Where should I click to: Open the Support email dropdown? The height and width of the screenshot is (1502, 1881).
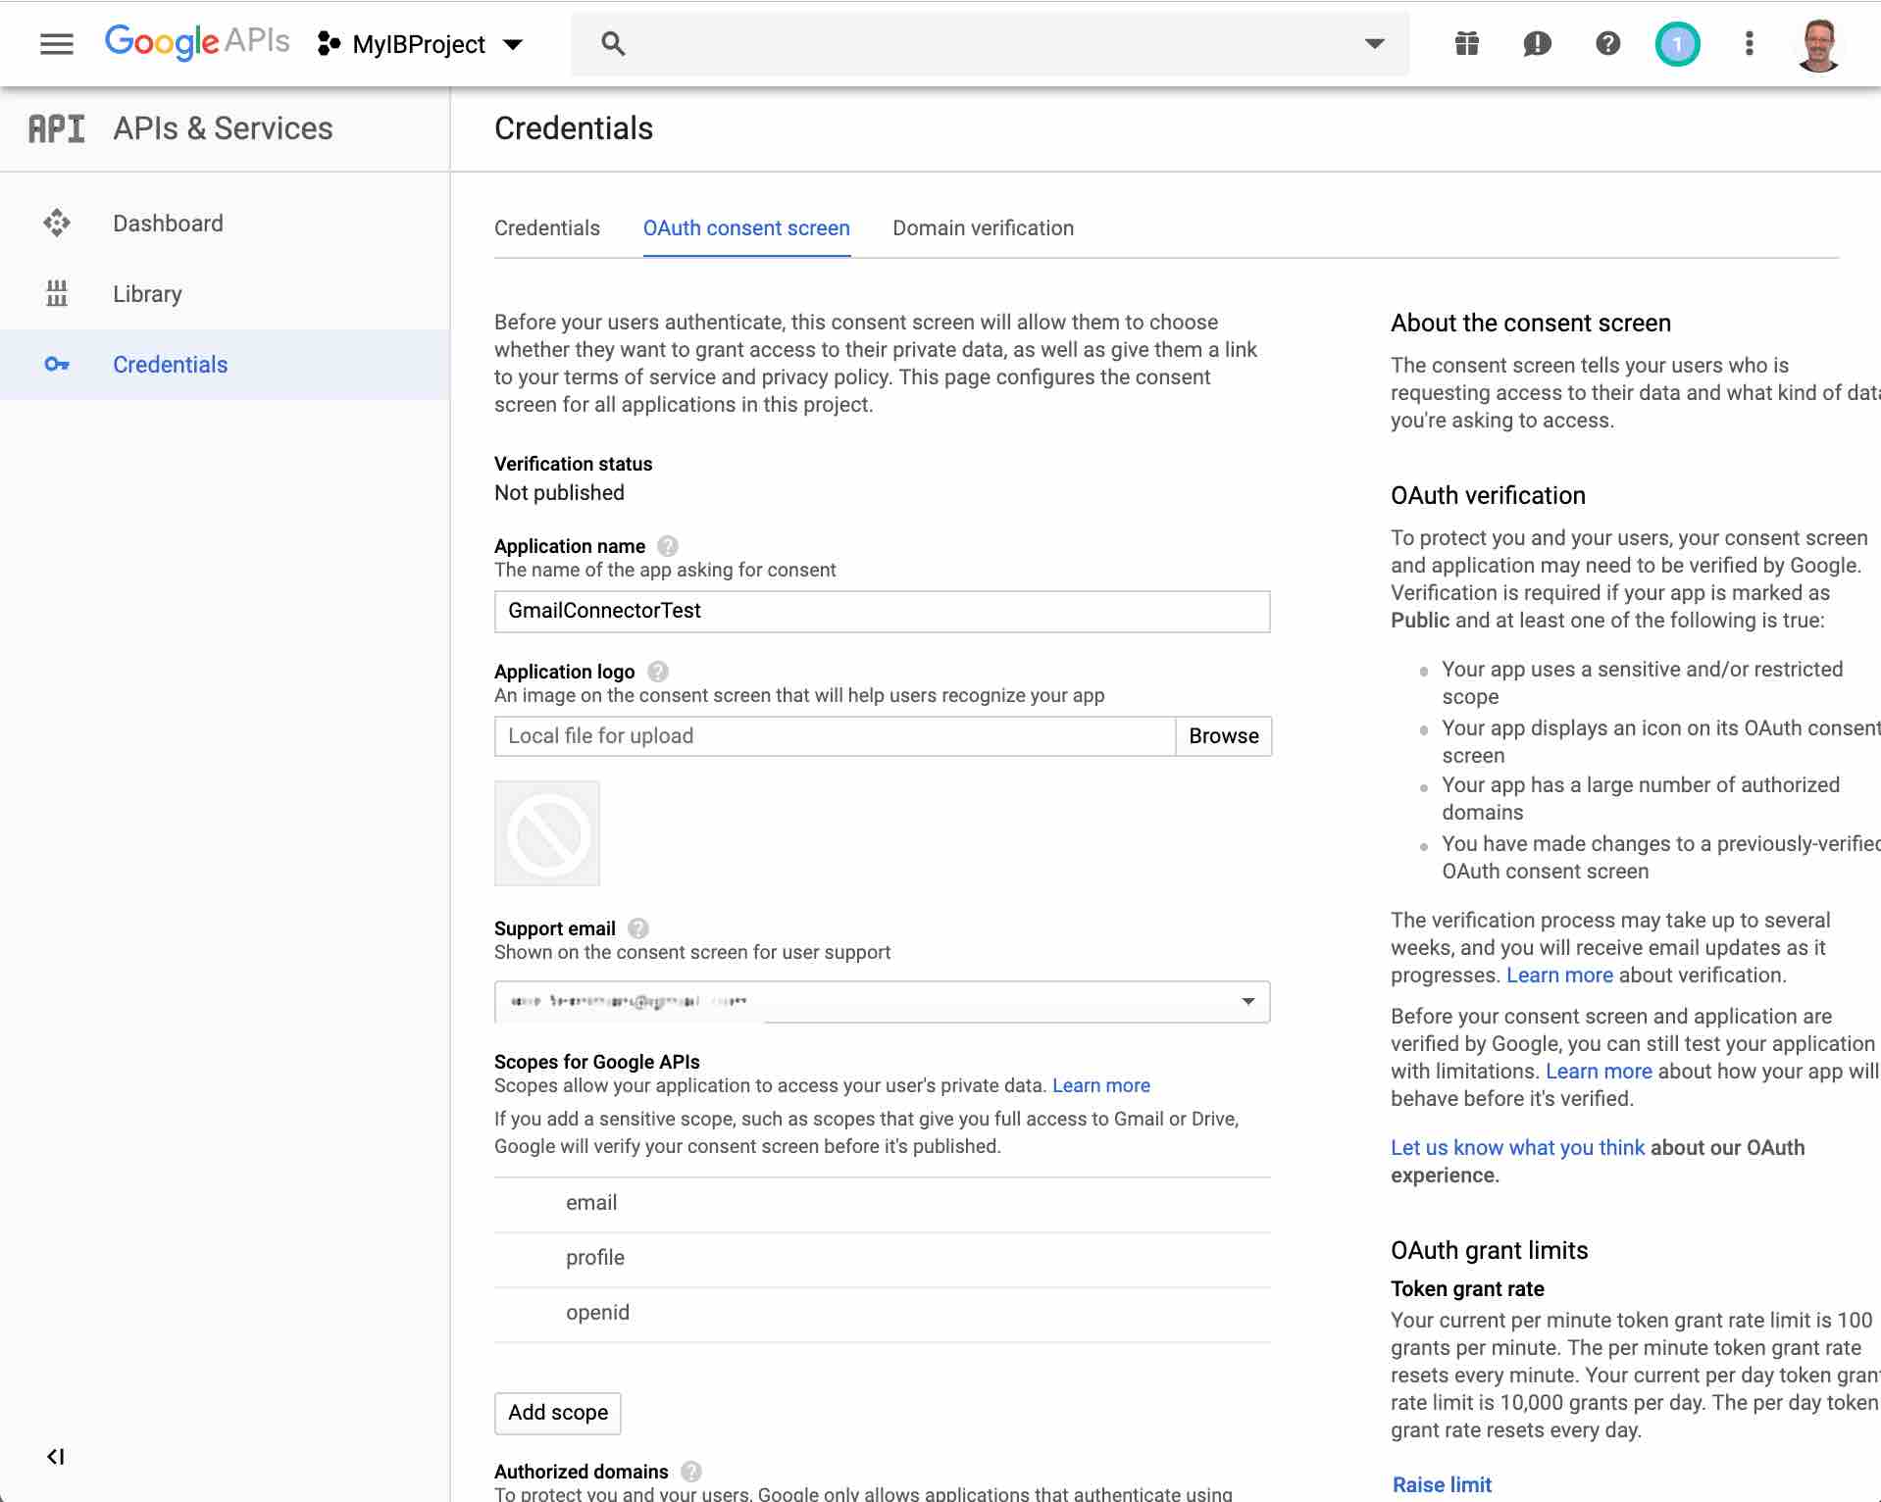pos(883,1002)
